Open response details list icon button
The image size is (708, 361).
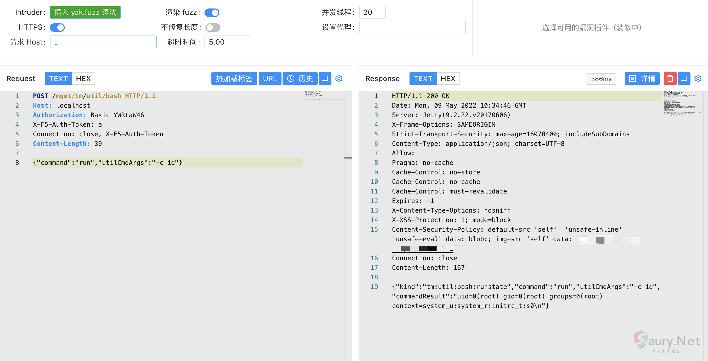tap(642, 78)
